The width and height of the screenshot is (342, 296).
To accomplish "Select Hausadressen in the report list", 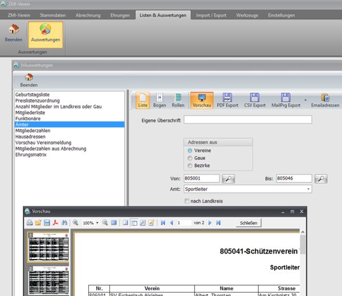I will pyautogui.click(x=70, y=137).
